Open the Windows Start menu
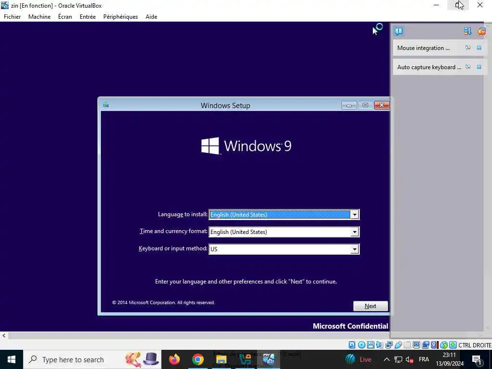 tap(12, 359)
